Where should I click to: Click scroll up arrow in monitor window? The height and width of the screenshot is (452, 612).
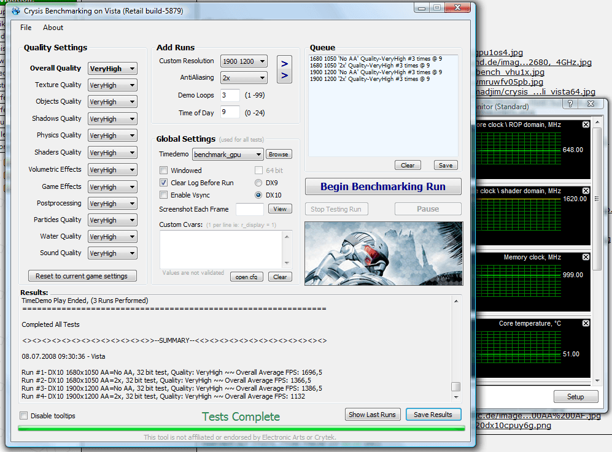pos(597,122)
